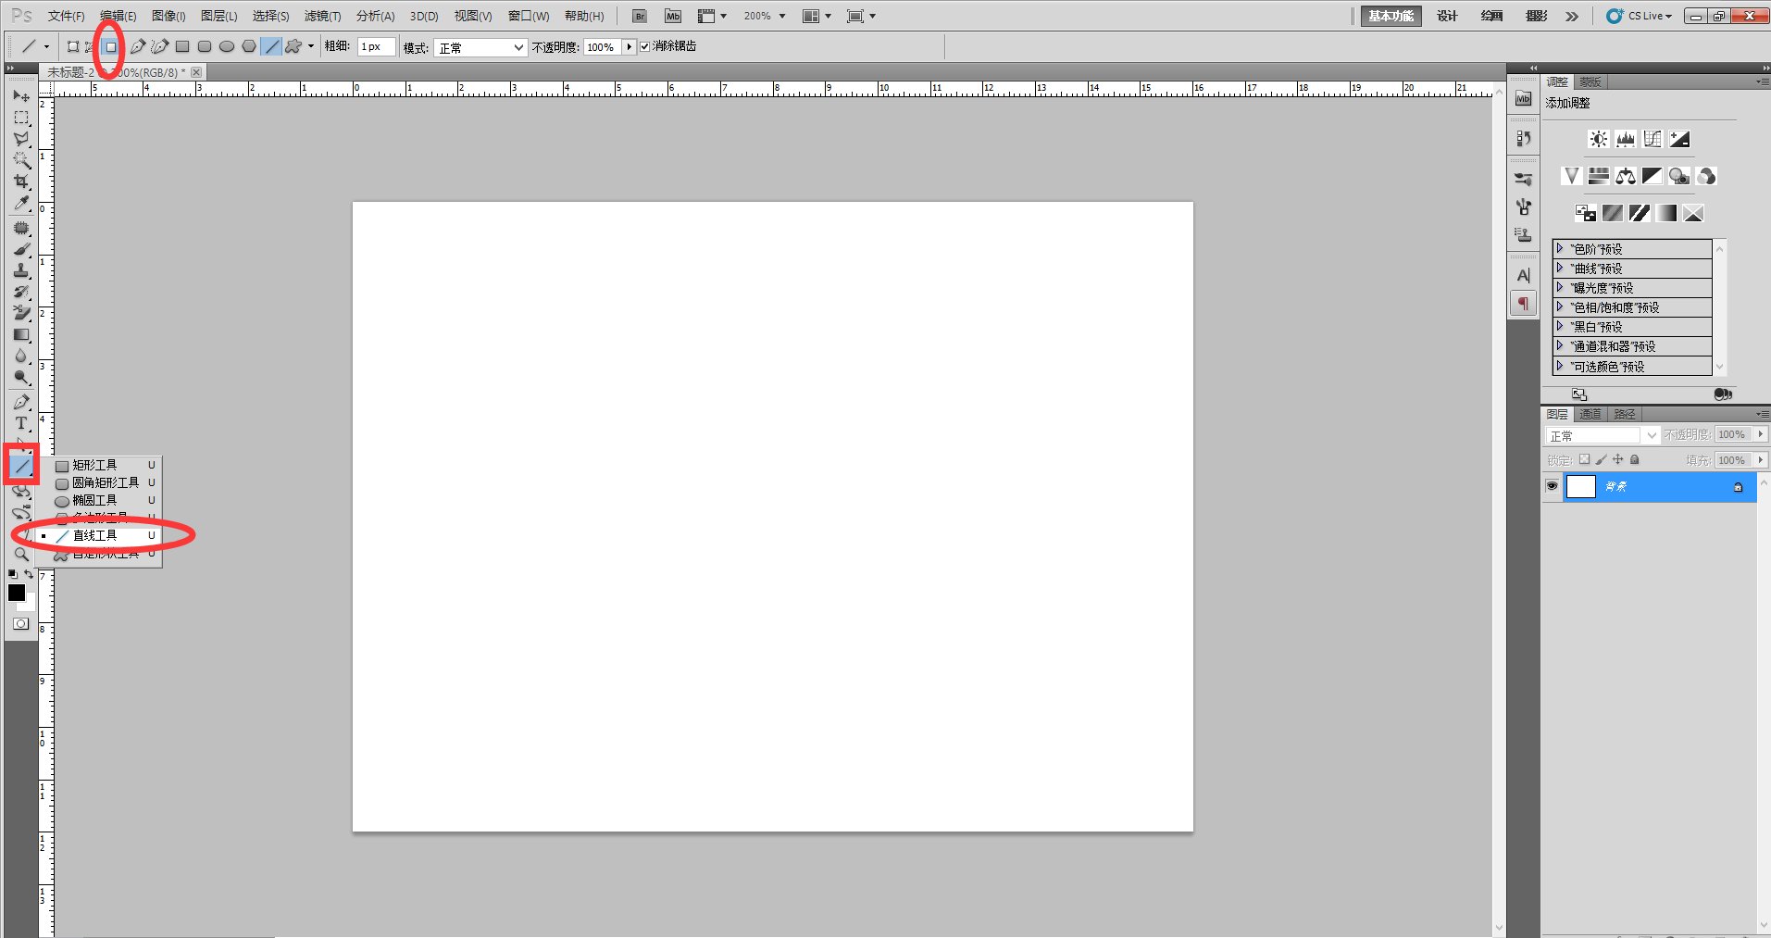Select Fill Pixels mode in options bar
This screenshot has height=938, width=1771.
tap(111, 46)
